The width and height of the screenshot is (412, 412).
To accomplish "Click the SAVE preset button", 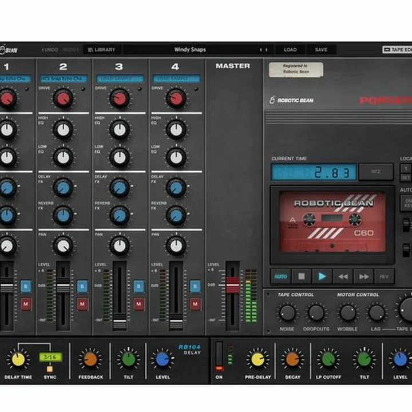I will (321, 50).
